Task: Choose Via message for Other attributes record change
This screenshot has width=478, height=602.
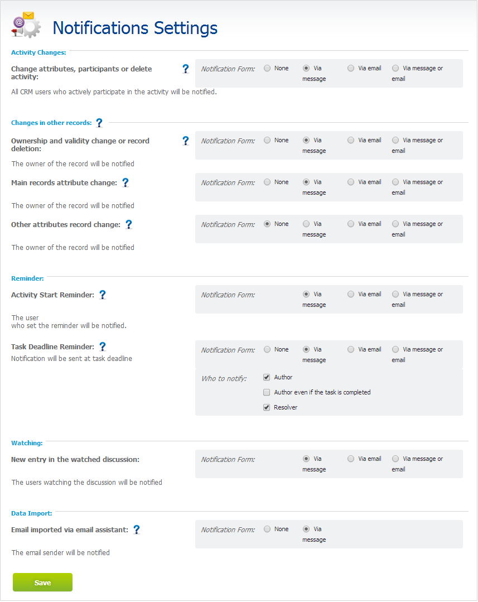Action: [306, 224]
